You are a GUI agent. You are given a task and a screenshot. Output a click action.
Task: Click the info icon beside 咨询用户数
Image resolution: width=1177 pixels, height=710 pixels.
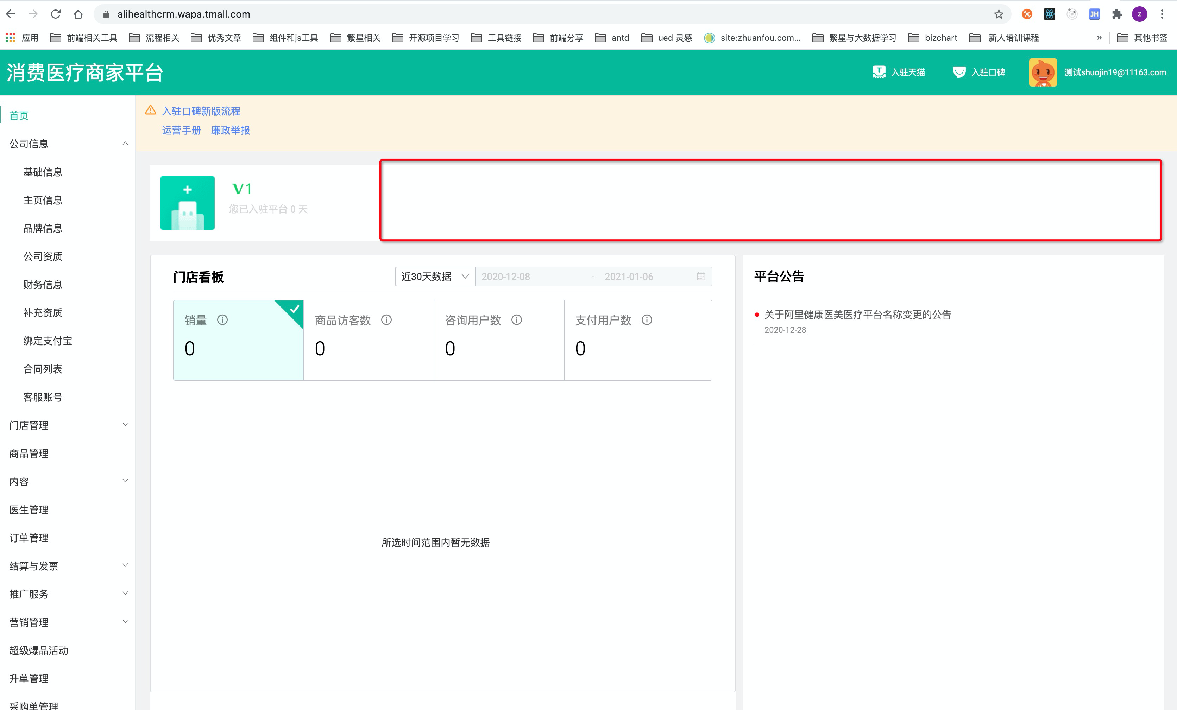[x=517, y=320]
